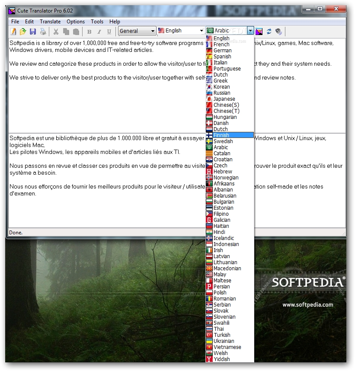
Task: Open the Tools menu
Action: 97,22
